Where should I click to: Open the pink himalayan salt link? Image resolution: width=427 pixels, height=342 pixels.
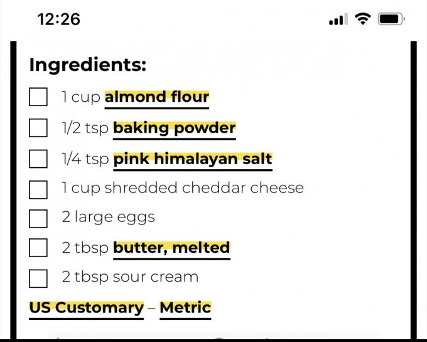pyautogui.click(x=192, y=158)
